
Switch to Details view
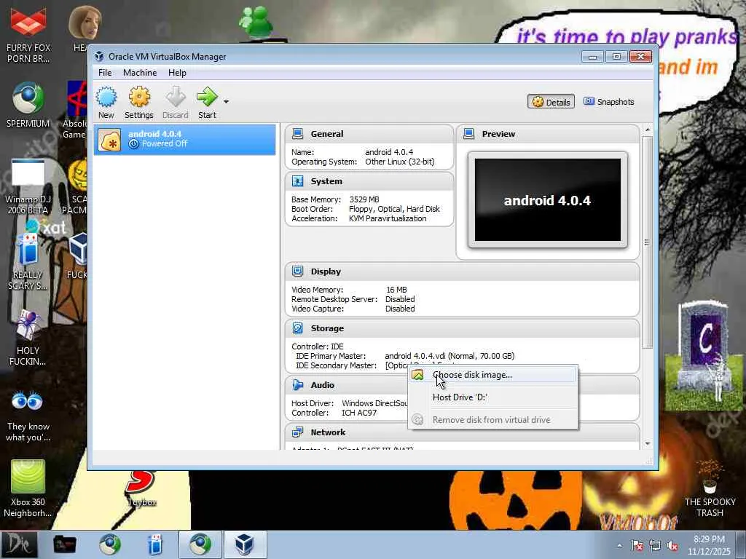click(x=551, y=102)
